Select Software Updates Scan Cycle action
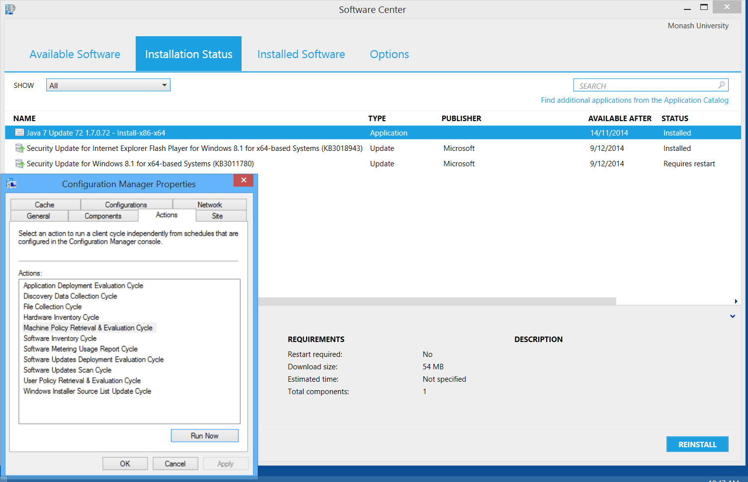This screenshot has width=748, height=482. [68, 370]
